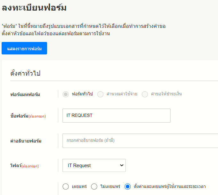Viewport: 218px width, 195px height.
Task: Click the description line starting with ตั้งค่าหัวข้อ
Action: pos(56,33)
